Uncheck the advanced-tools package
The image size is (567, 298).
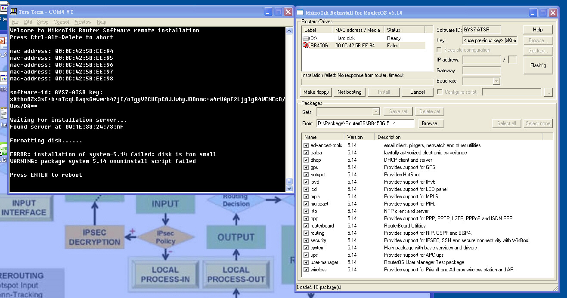tap(306, 145)
